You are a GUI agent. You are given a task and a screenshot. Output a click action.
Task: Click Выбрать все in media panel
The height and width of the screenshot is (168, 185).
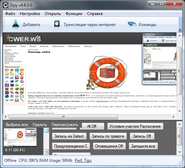coord(17,125)
